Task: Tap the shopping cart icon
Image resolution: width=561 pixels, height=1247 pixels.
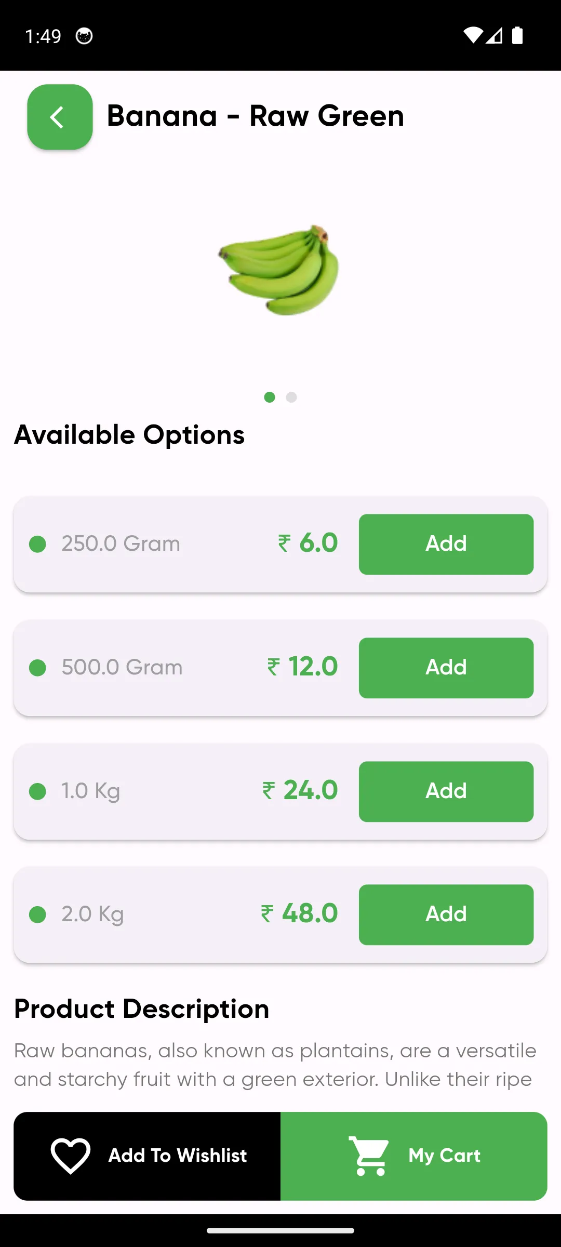Action: pos(368,1156)
